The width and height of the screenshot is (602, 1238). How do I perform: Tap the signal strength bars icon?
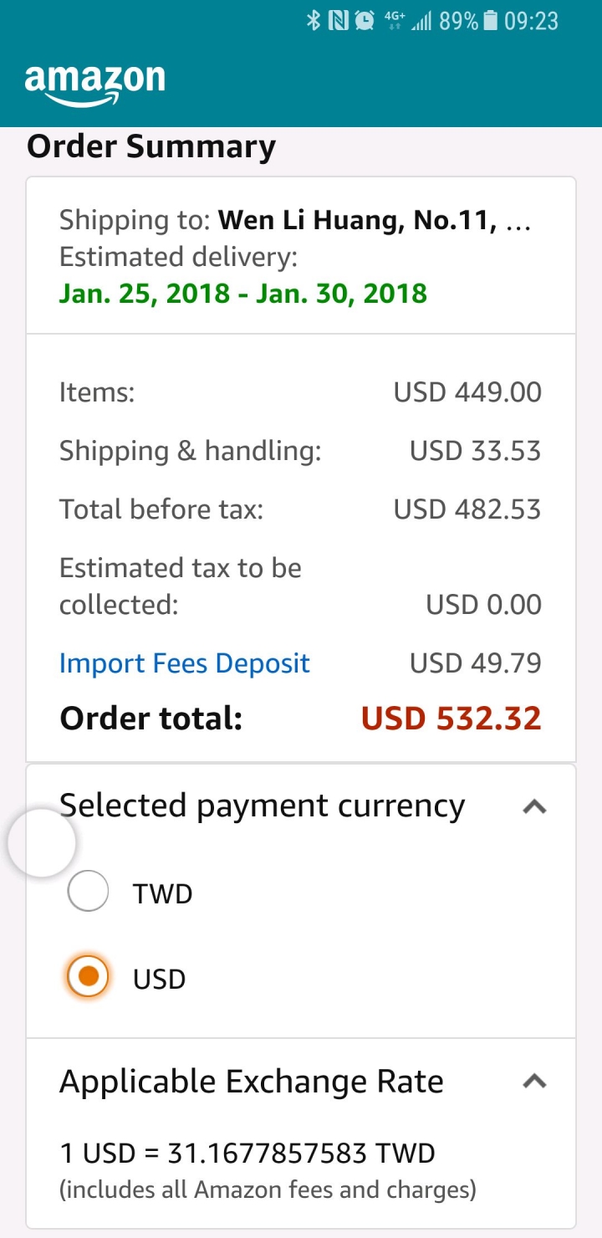pos(421,21)
